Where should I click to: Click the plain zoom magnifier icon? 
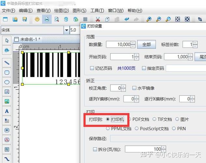pos(168,19)
